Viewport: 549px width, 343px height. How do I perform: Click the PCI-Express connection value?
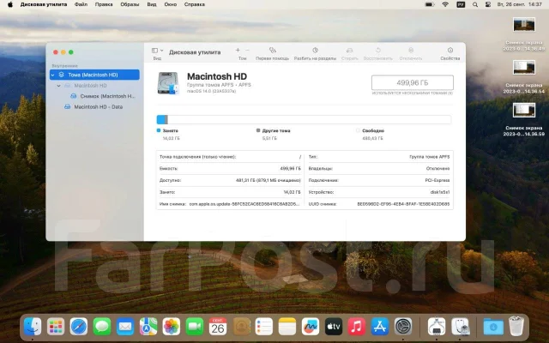tap(437, 180)
